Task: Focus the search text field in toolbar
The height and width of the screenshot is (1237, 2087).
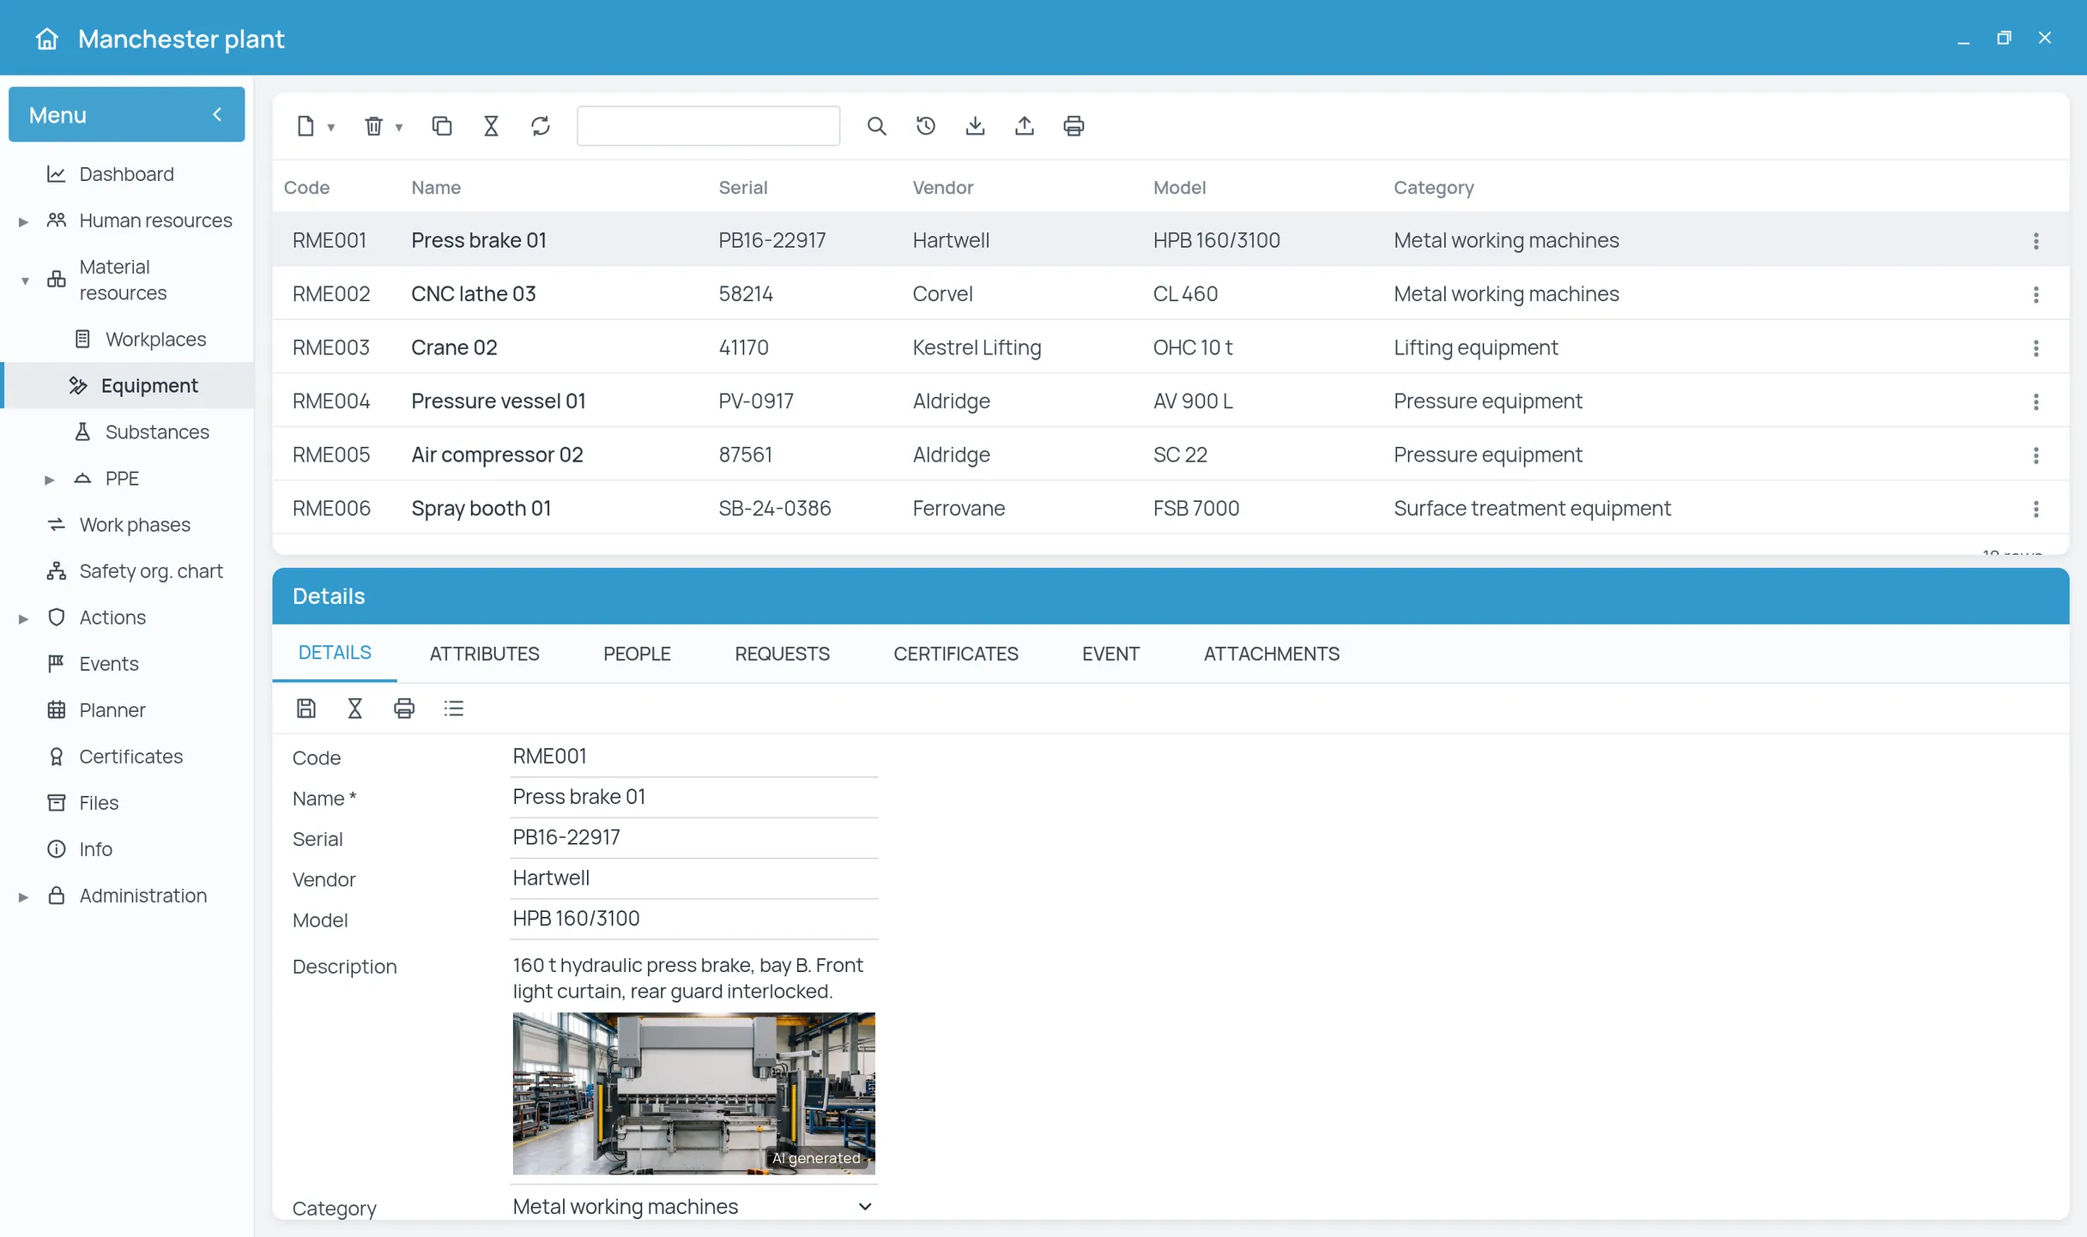Action: 709,126
